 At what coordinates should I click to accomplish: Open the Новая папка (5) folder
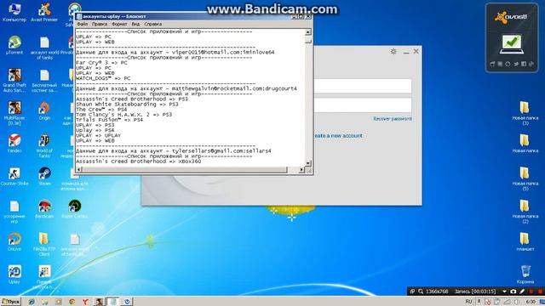(x=525, y=178)
